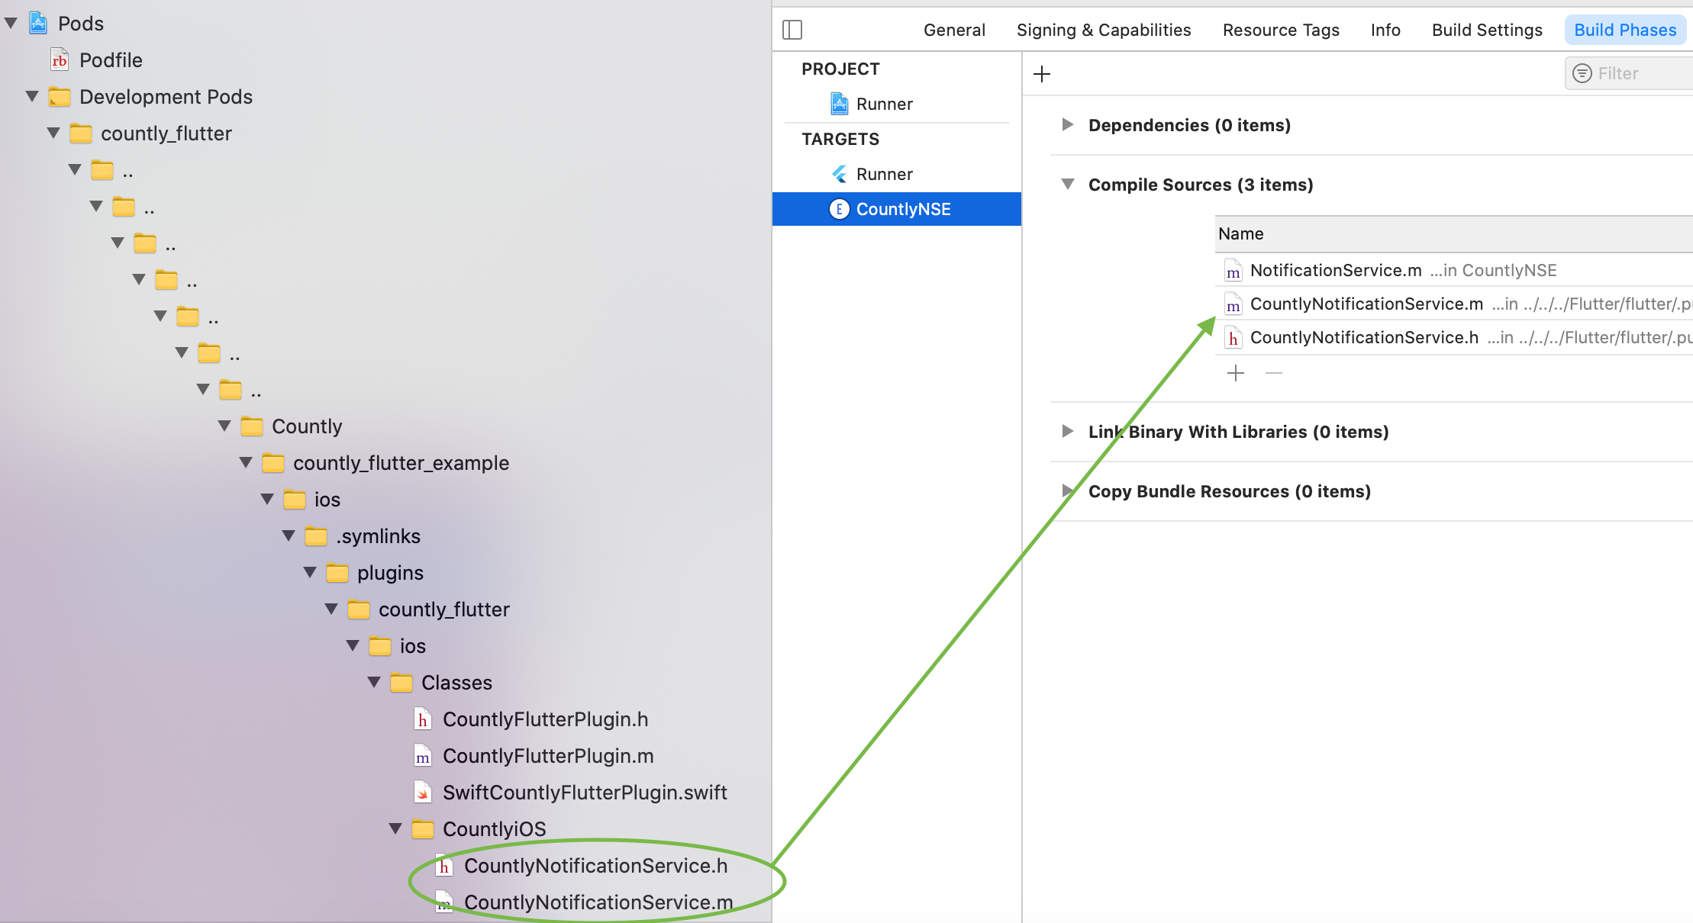Image resolution: width=1693 pixels, height=923 pixels.
Task: Click the Pods project icon
Action: [x=38, y=23]
